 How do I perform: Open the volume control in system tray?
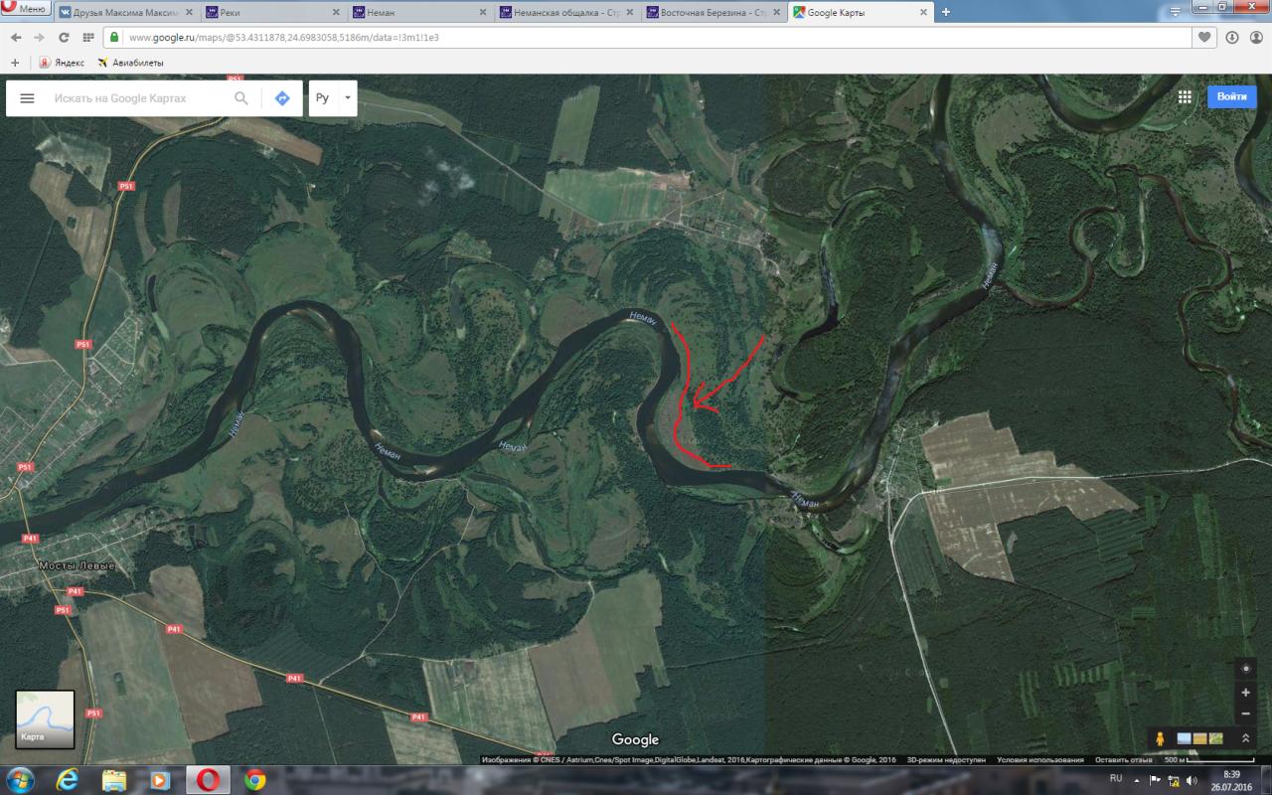1192,780
